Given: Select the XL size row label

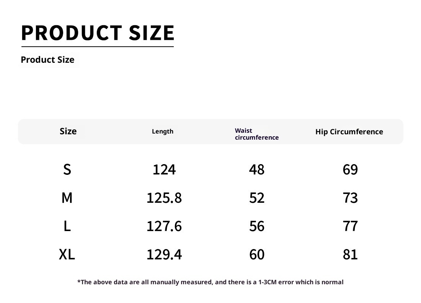Looking at the screenshot, I should click(67, 254).
